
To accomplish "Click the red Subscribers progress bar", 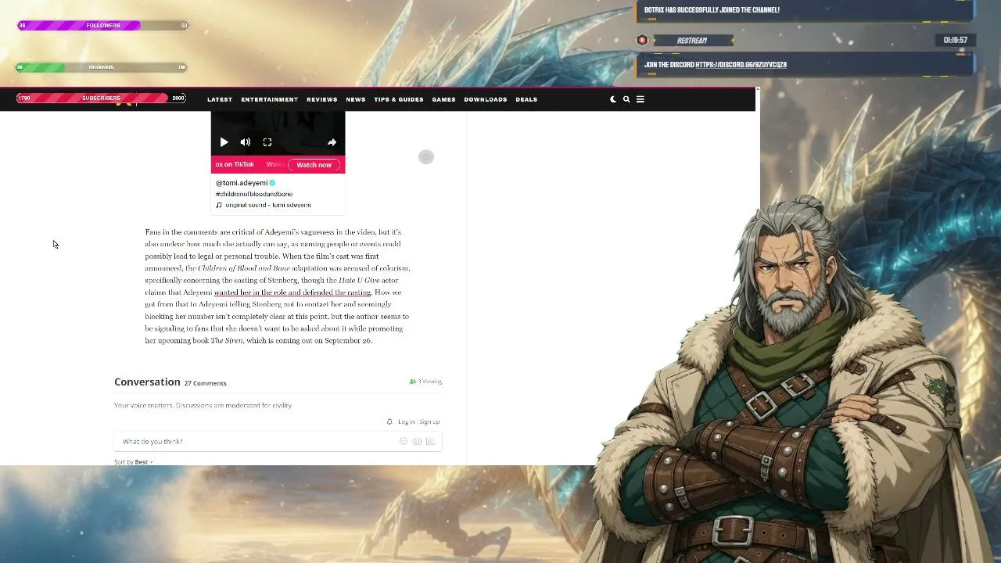I will pos(101,99).
